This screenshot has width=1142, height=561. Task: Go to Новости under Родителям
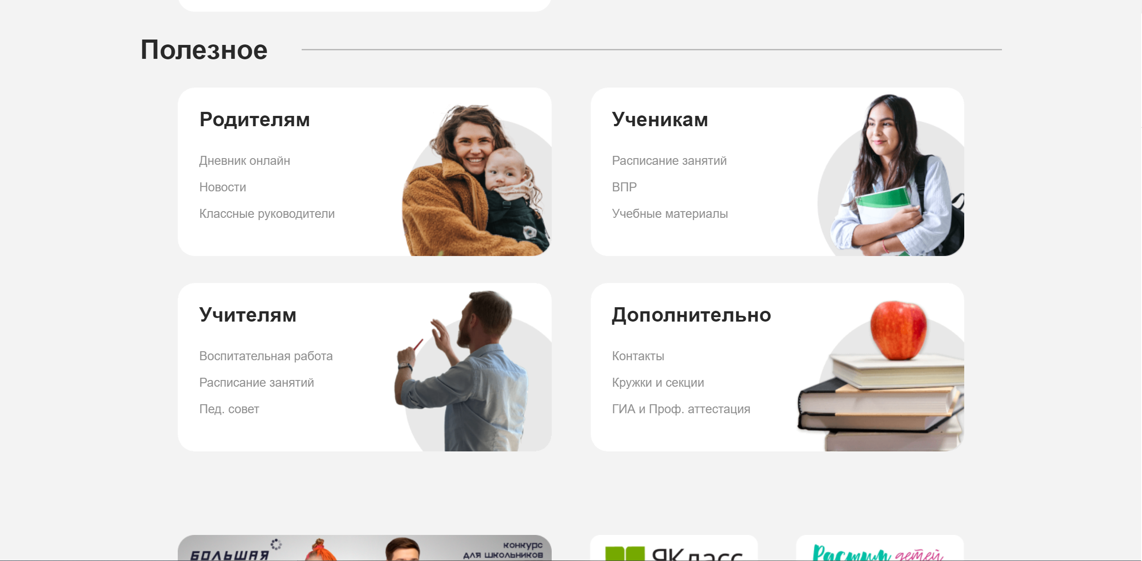(223, 187)
